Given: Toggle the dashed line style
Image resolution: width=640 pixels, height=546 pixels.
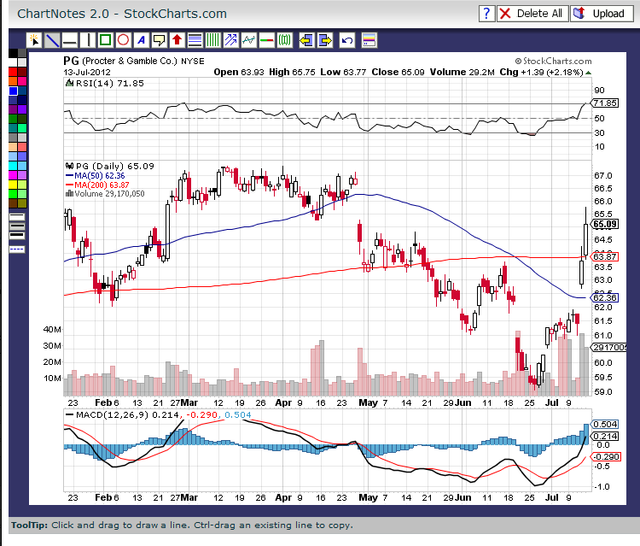Looking at the screenshot, I should pos(17,249).
